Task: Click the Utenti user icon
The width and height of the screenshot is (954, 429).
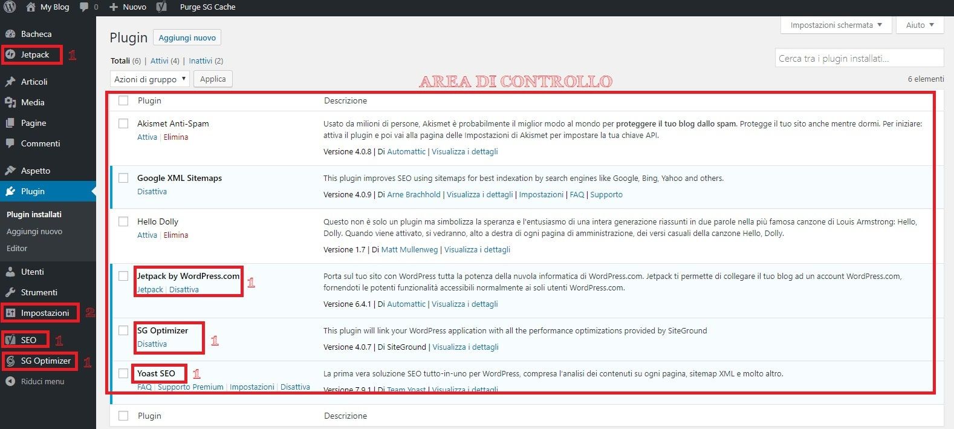Action: 10,272
